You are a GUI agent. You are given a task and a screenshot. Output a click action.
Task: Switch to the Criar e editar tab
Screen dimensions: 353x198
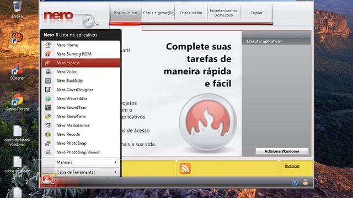tap(191, 13)
